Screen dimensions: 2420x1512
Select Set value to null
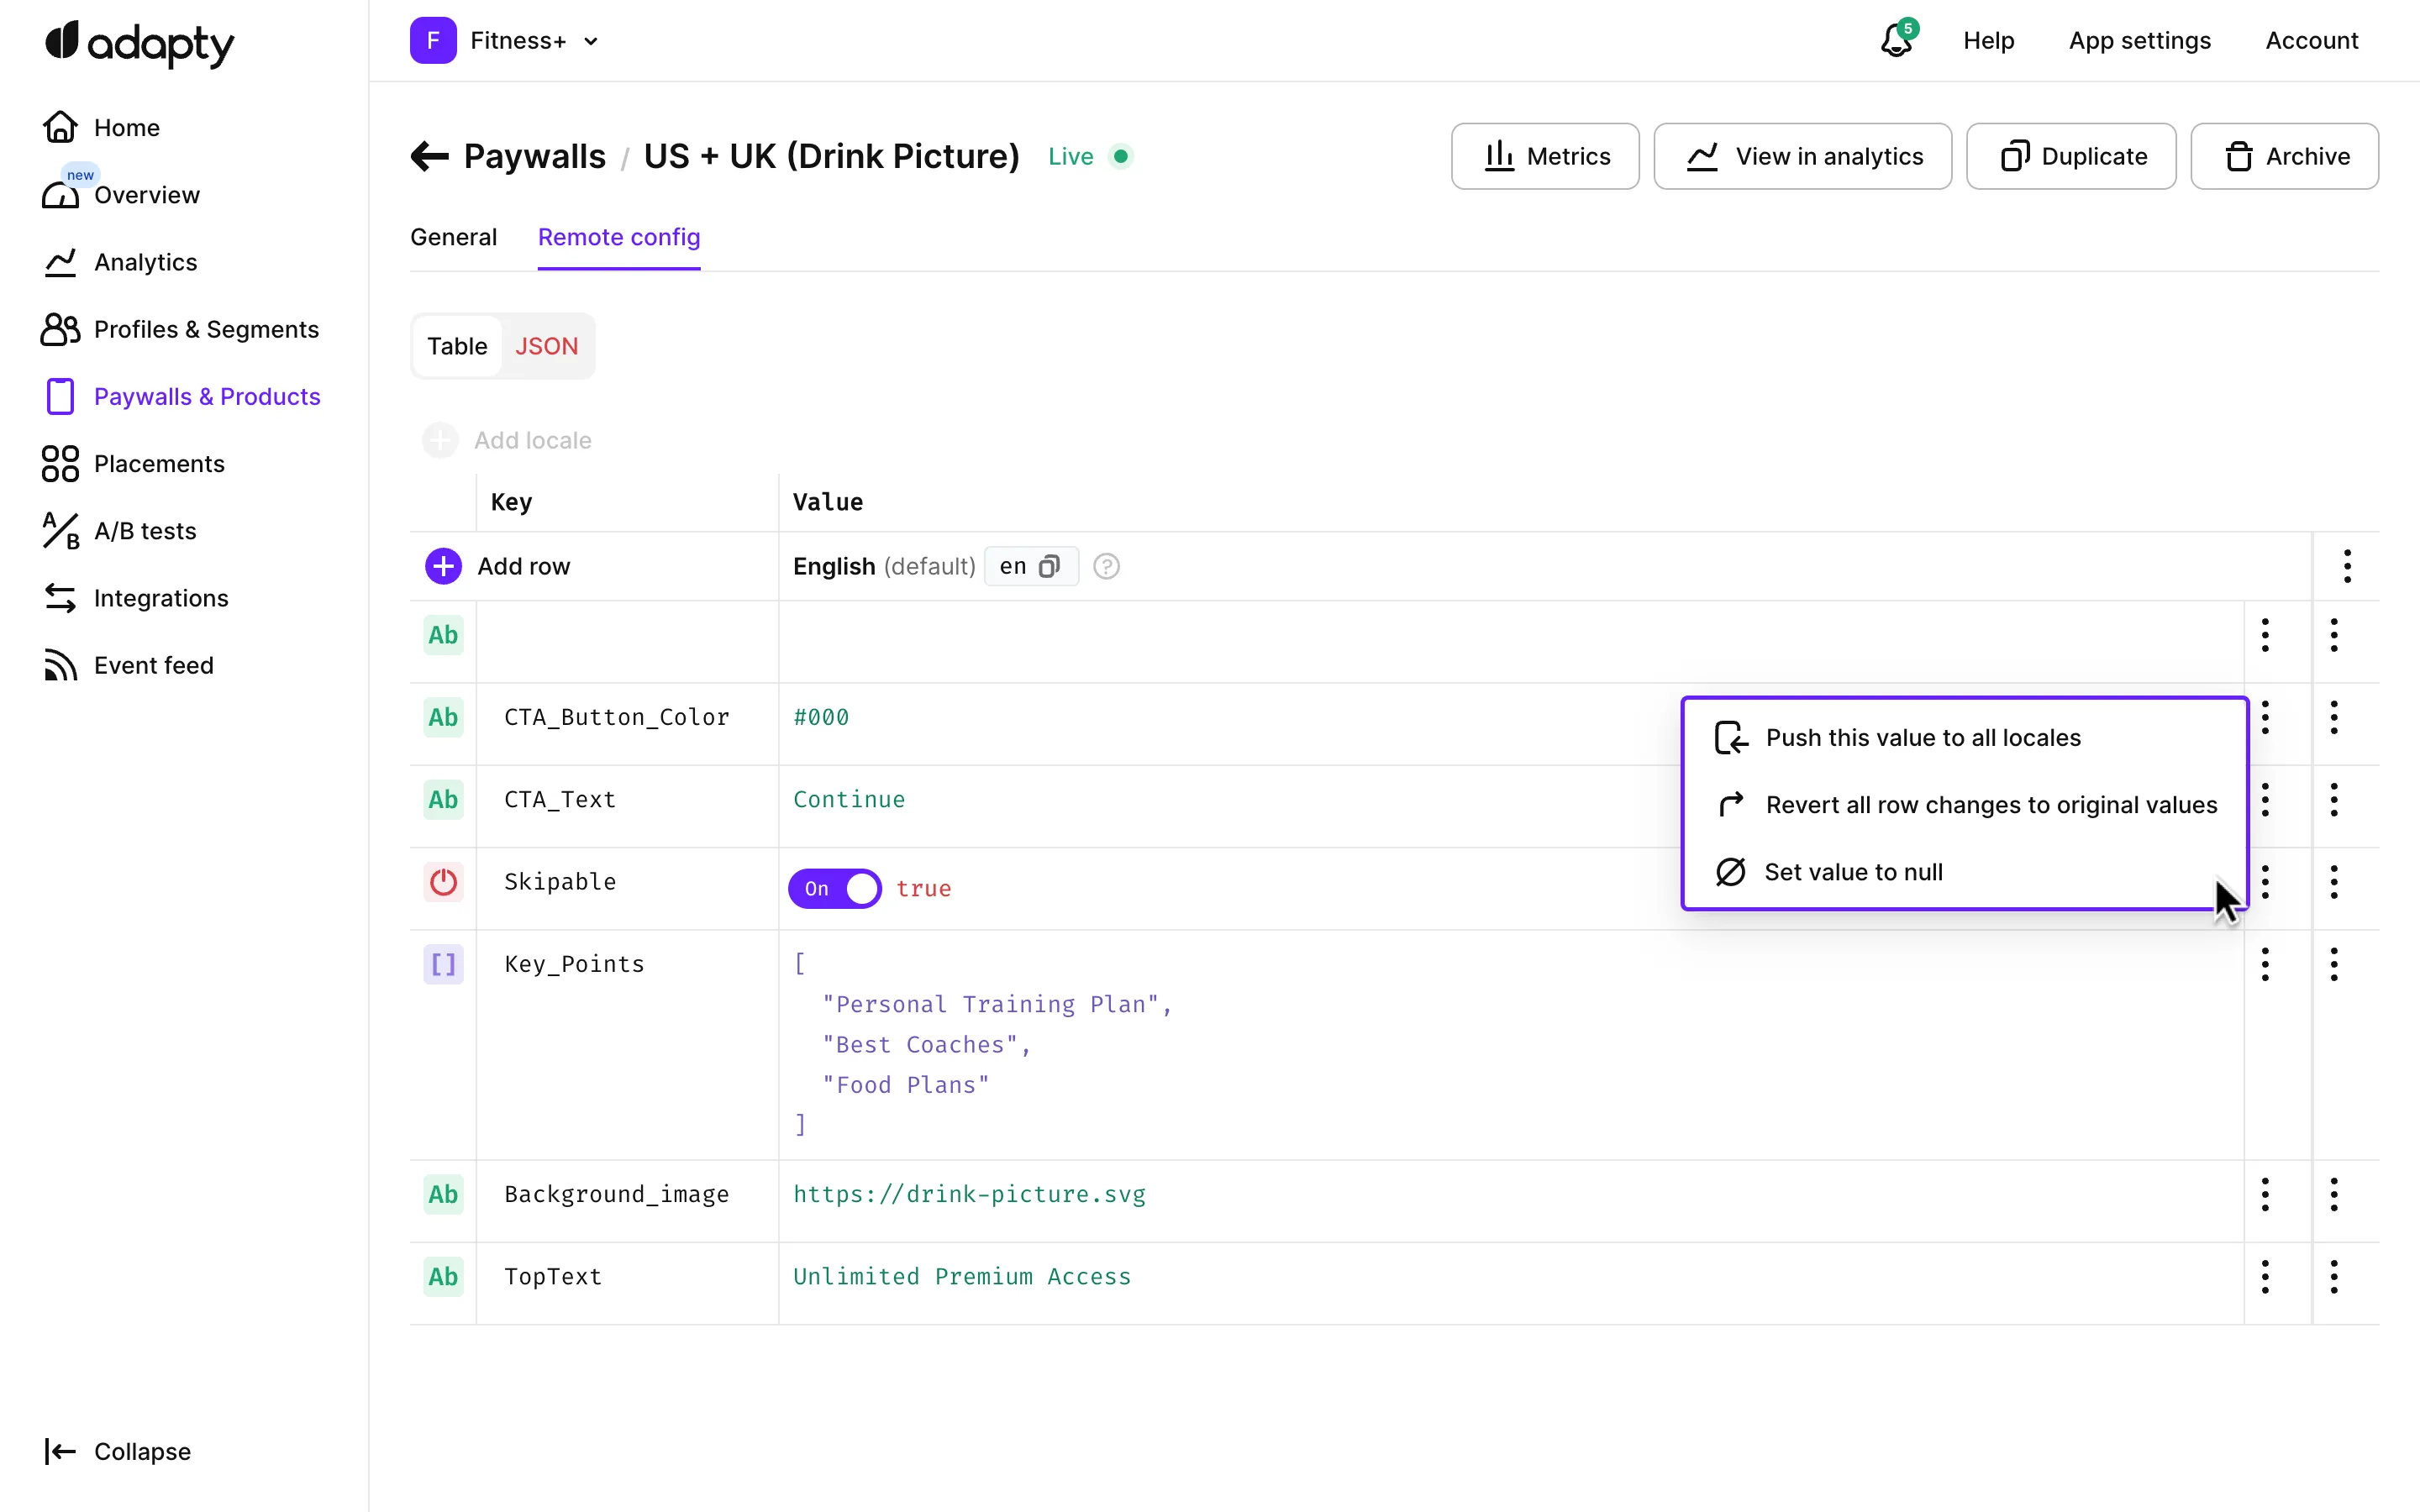[1853, 872]
